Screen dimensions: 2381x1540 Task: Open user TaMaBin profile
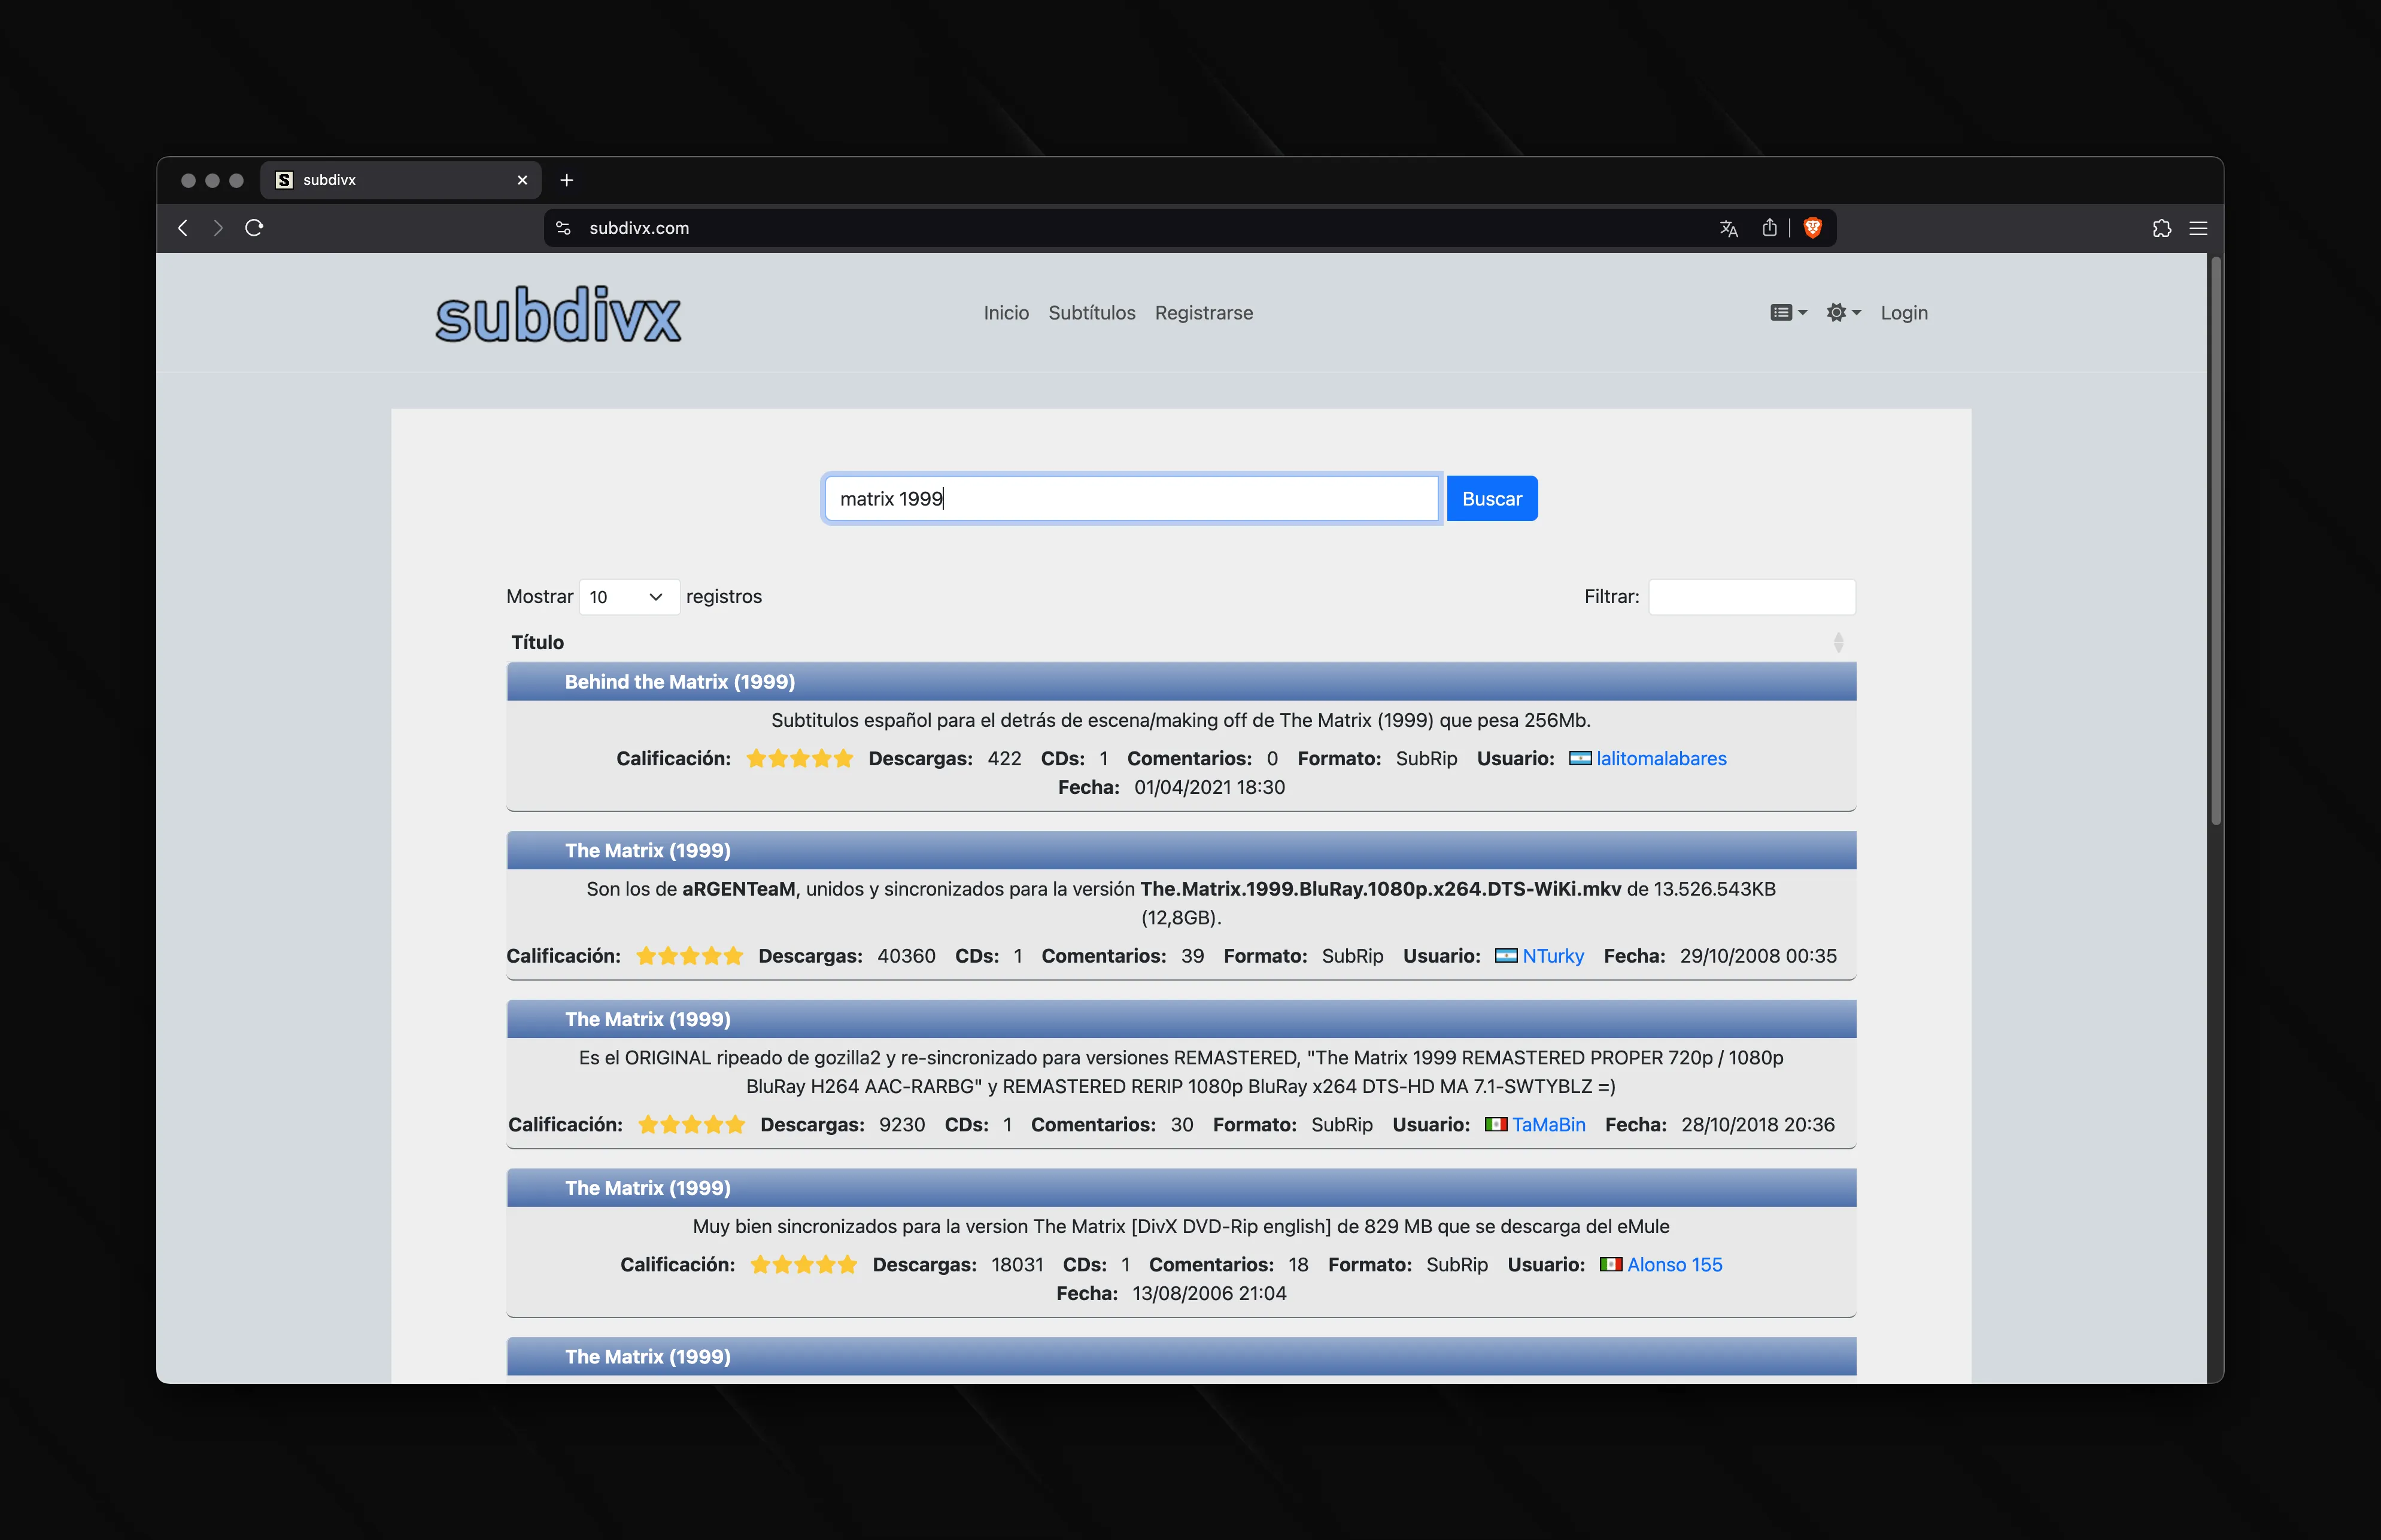pos(1548,1125)
